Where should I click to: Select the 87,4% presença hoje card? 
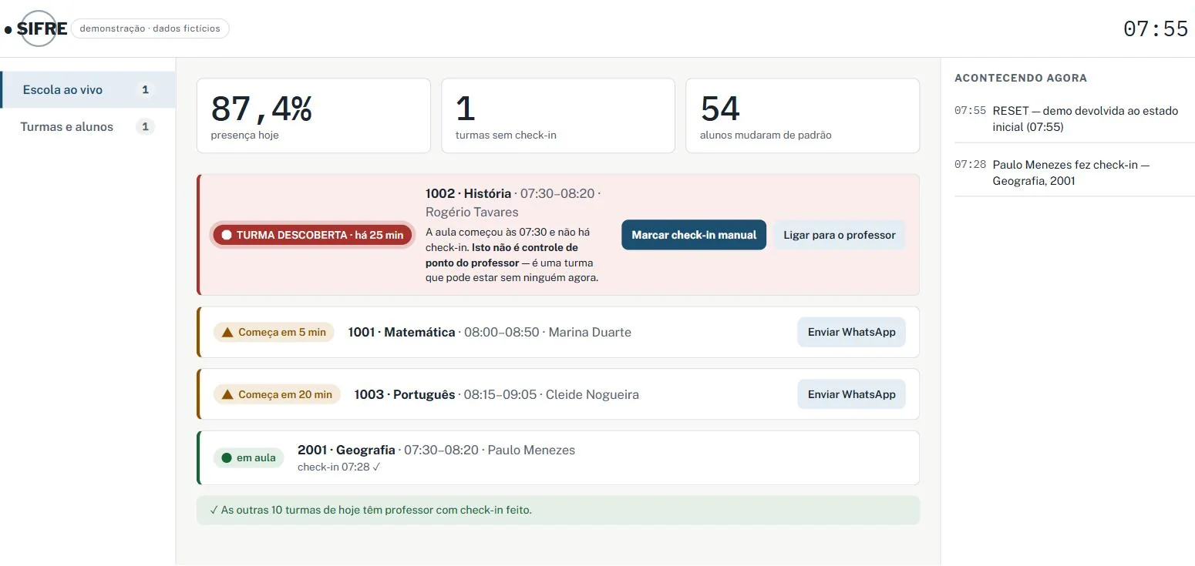click(314, 116)
